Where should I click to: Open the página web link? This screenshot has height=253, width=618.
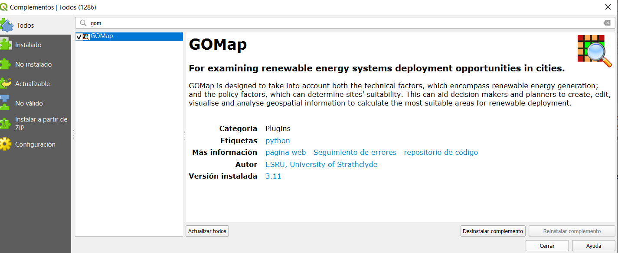click(x=286, y=152)
